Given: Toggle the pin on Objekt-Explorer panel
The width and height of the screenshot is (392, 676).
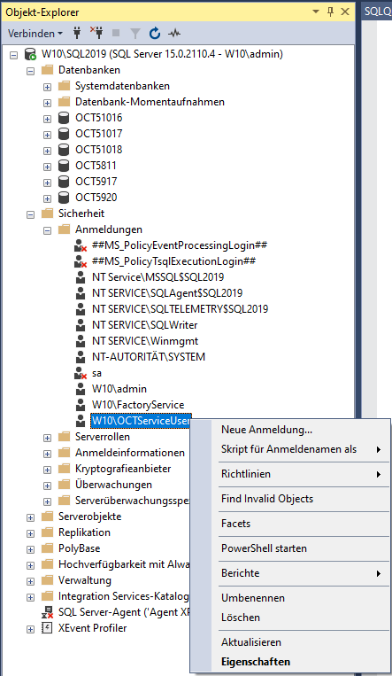Looking at the screenshot, I should (330, 12).
